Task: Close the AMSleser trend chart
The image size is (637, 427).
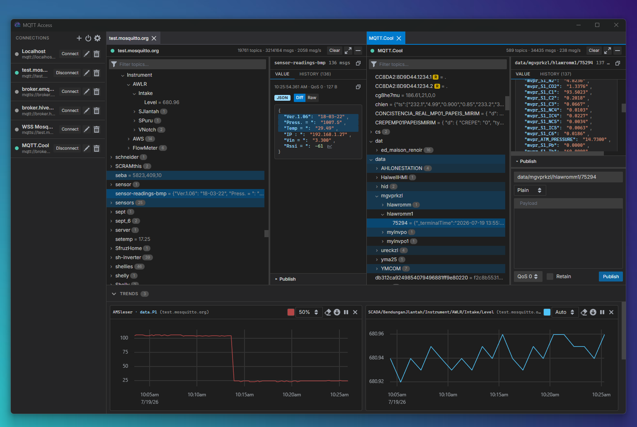Action: click(355, 312)
